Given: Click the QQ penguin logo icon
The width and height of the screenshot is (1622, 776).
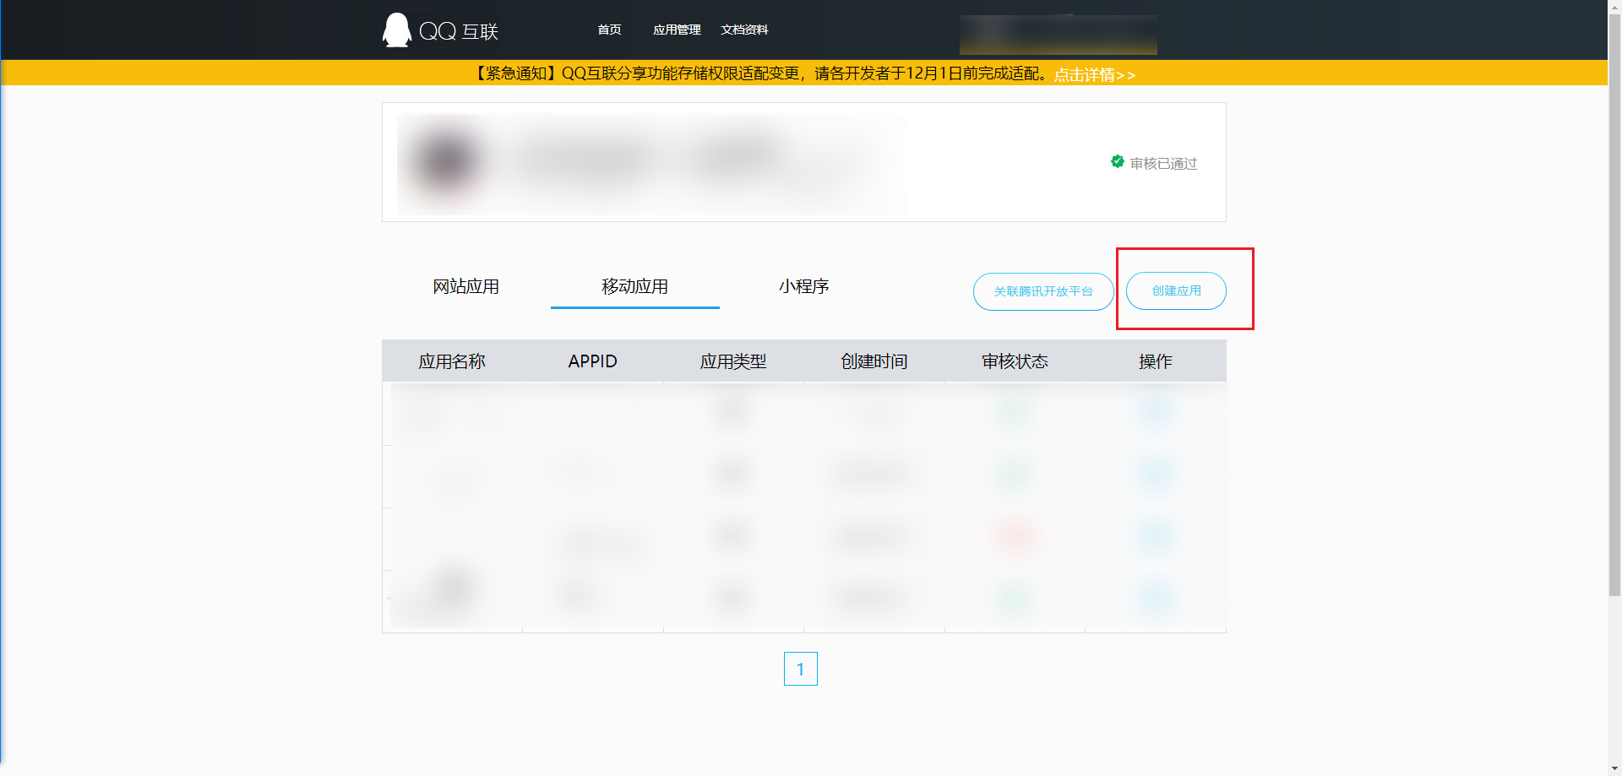Looking at the screenshot, I should point(396,30).
